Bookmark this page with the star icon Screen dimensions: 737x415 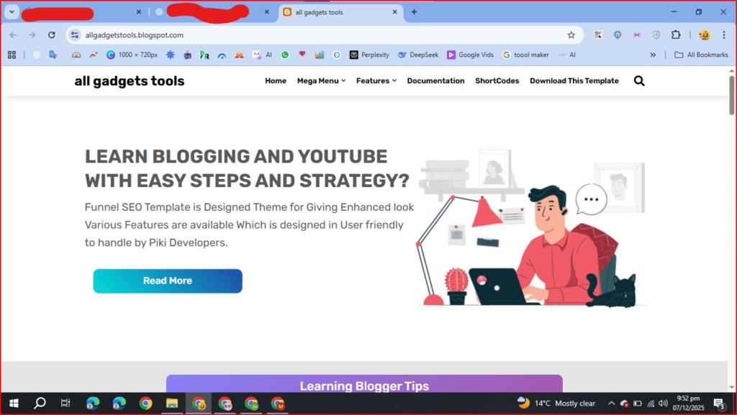[x=571, y=35]
